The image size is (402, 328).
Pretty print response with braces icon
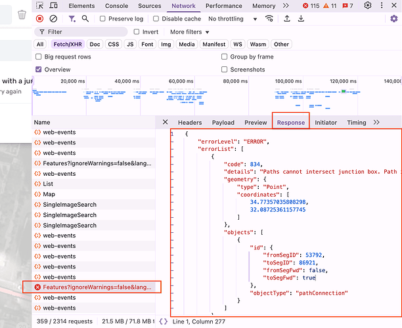click(x=164, y=321)
